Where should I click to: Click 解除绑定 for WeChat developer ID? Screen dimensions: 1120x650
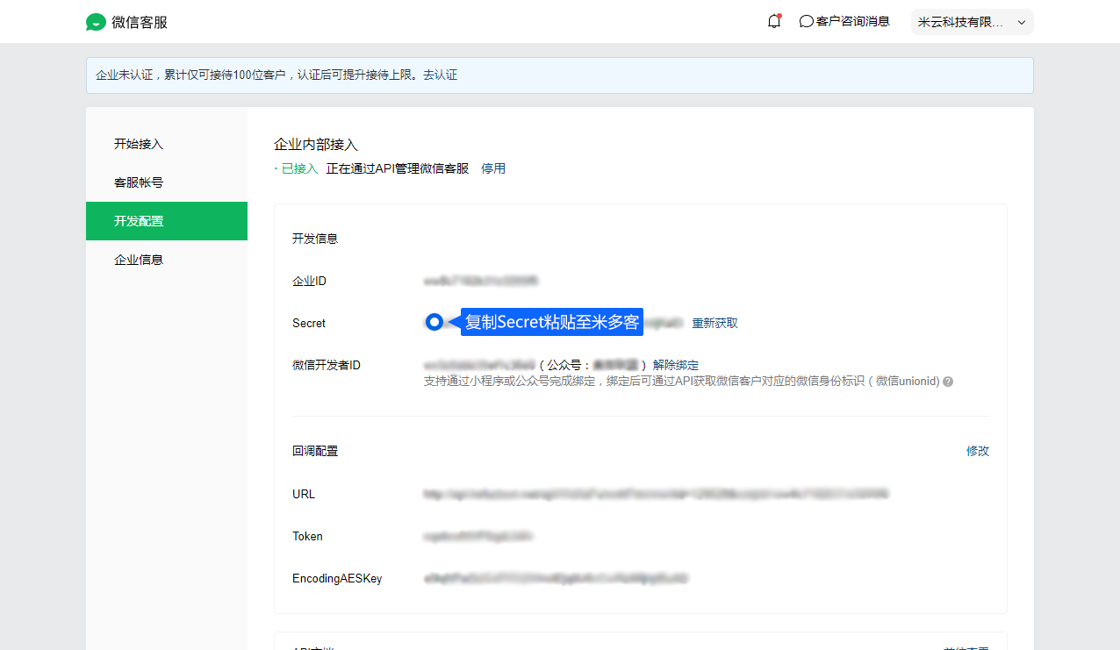pos(676,365)
